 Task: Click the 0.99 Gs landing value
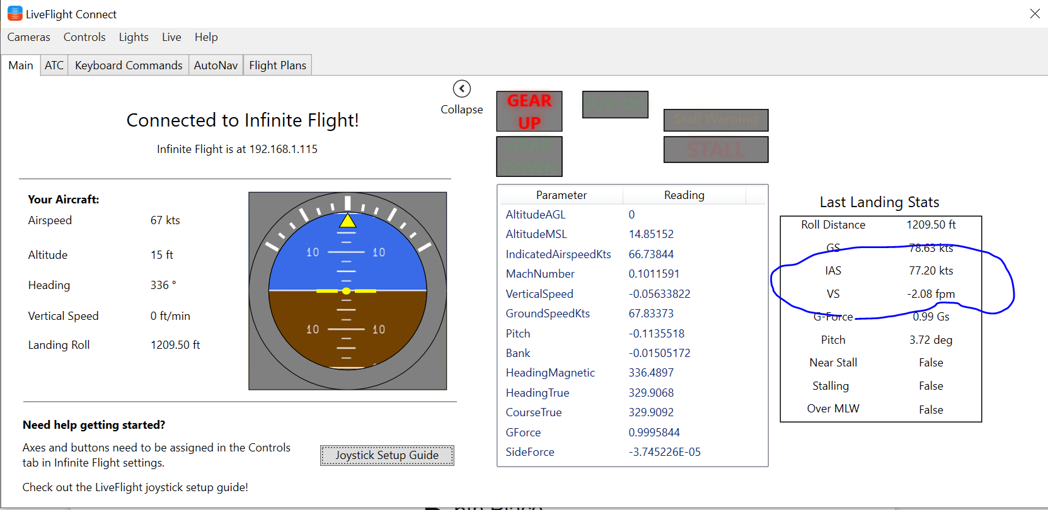click(931, 317)
